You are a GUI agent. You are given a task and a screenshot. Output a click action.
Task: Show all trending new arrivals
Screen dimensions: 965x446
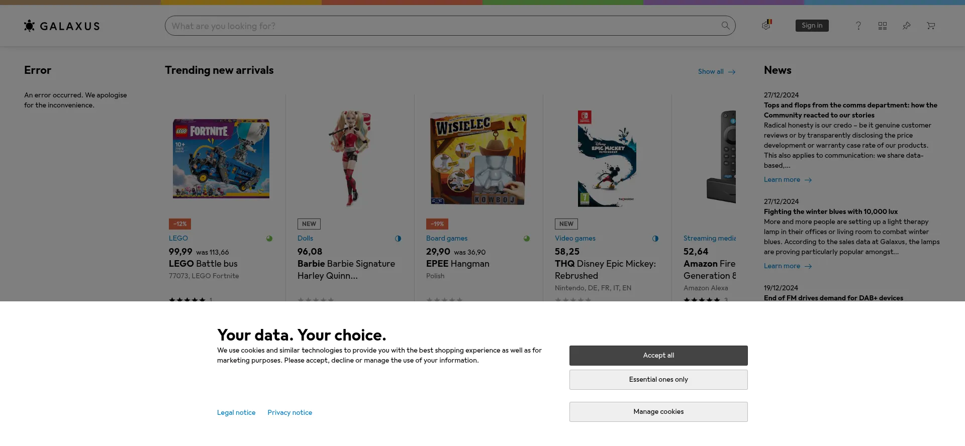click(x=717, y=72)
